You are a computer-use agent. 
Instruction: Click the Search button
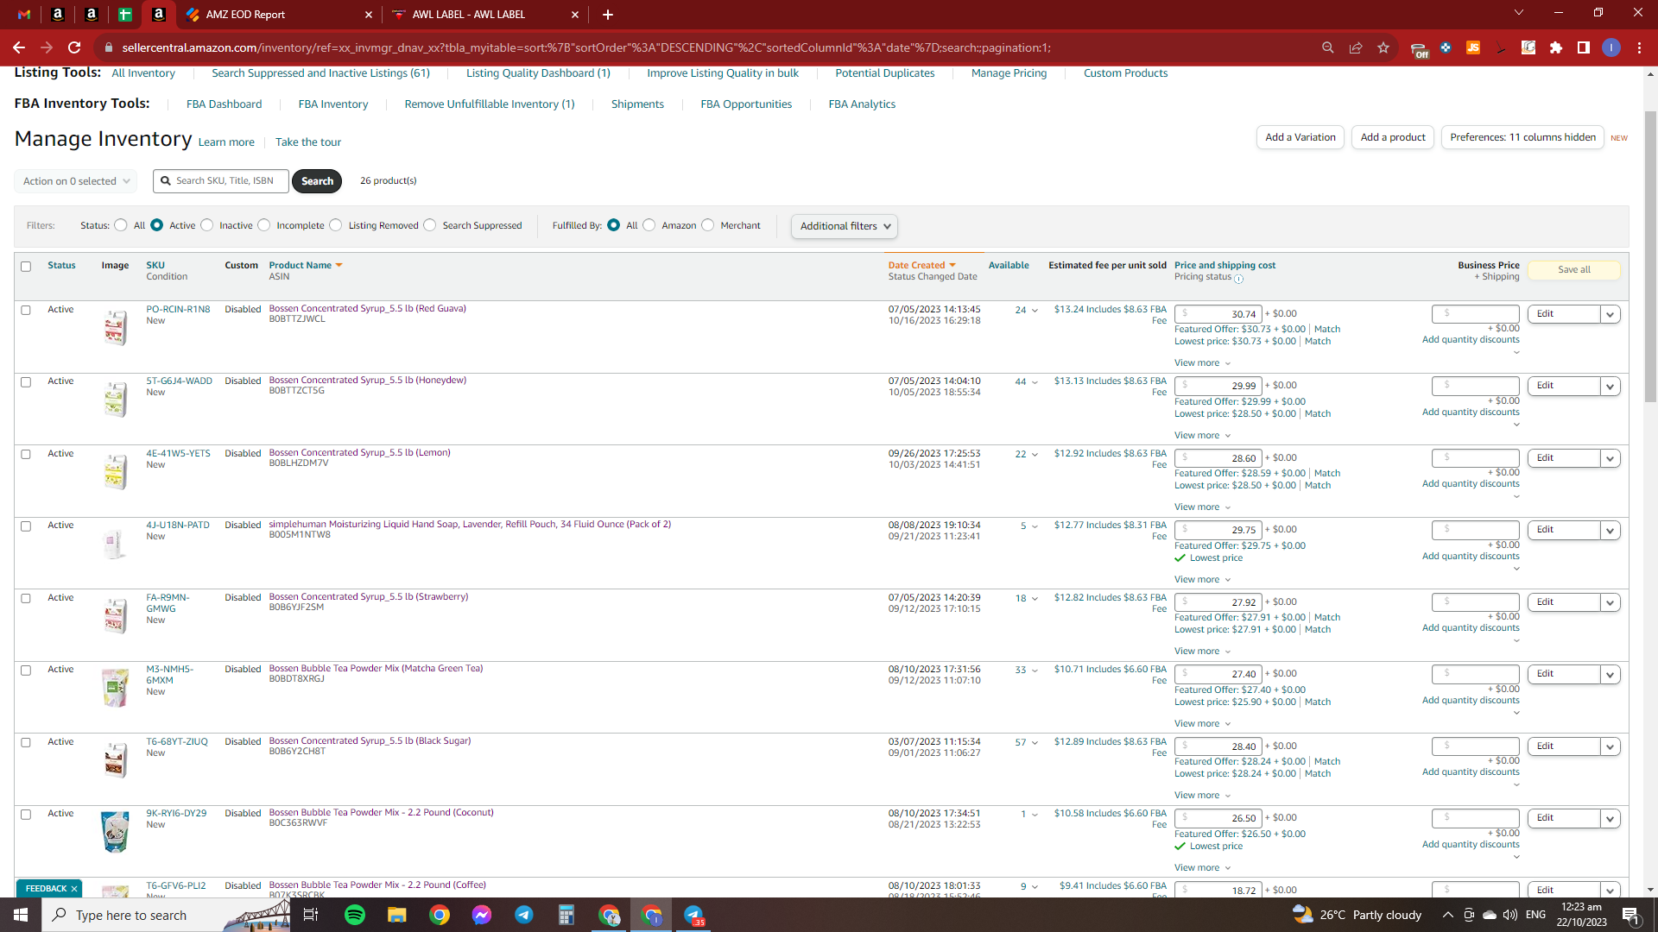[x=317, y=181]
